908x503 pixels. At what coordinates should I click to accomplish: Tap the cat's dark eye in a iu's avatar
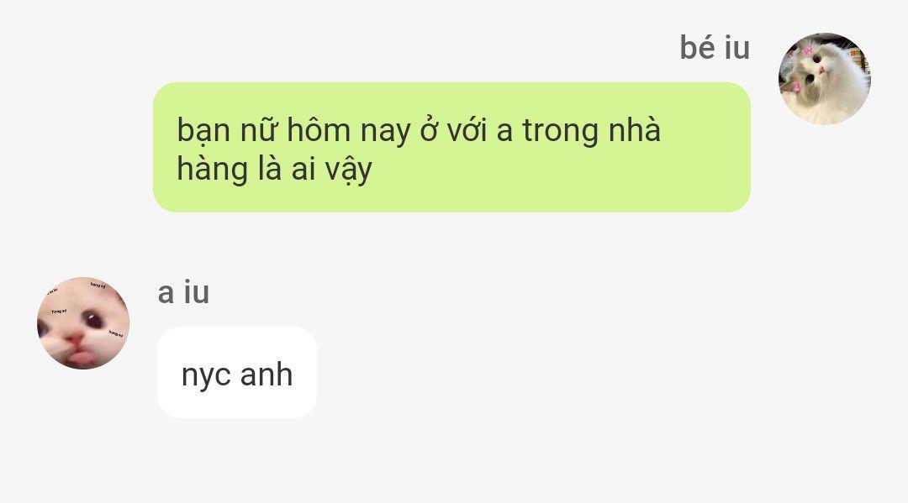[x=92, y=318]
